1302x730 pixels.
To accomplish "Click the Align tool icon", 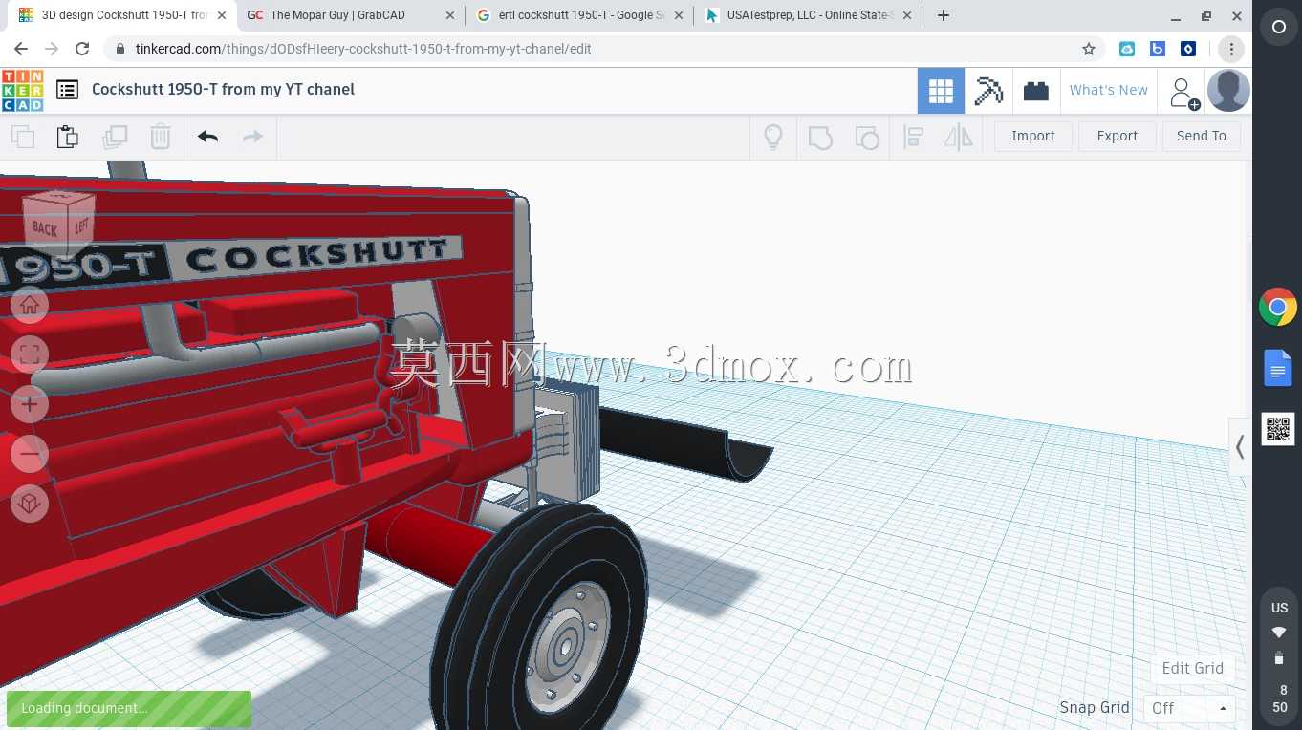I will (x=913, y=137).
